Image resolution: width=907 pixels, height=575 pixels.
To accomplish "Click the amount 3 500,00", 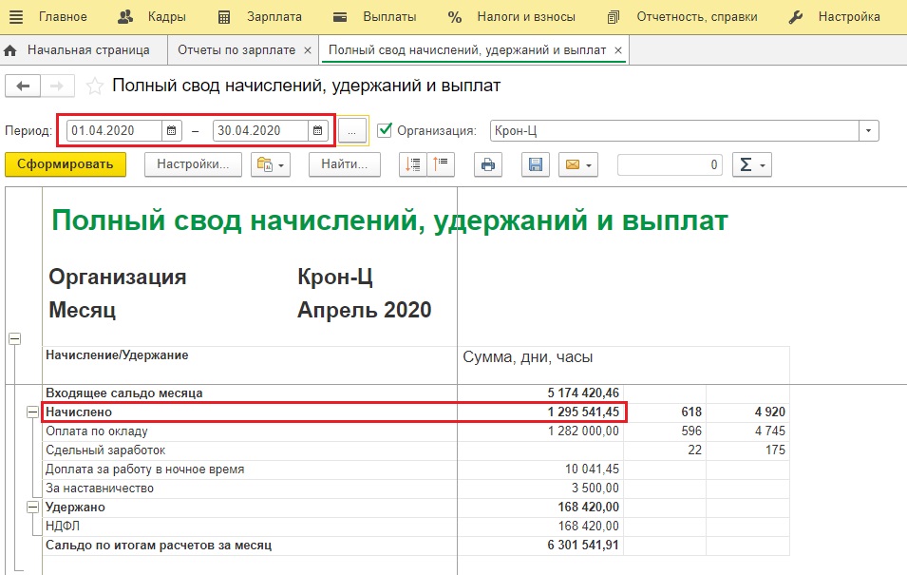I will coord(595,489).
